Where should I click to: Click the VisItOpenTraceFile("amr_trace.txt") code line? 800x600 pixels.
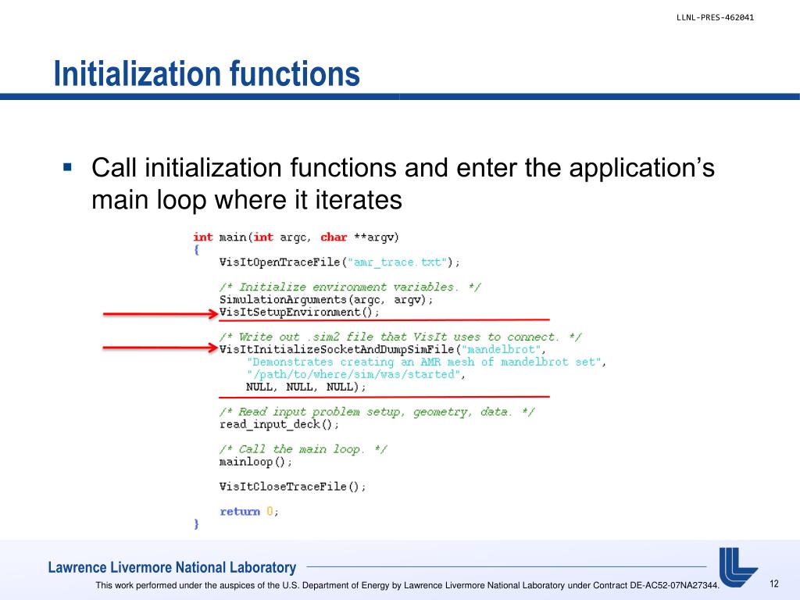(x=340, y=262)
